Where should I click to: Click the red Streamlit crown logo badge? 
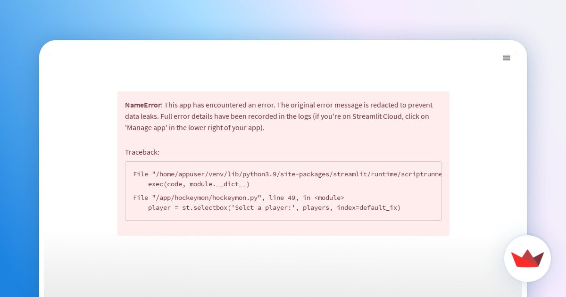point(527,258)
